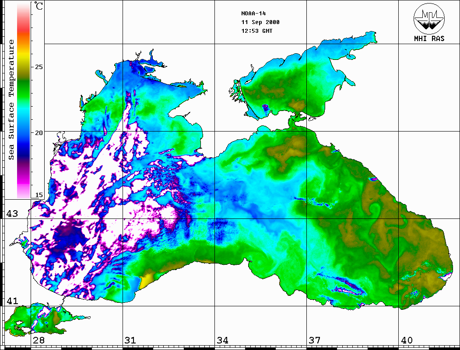Click latitude label 43
This screenshot has height=350, width=460.
tap(12, 214)
